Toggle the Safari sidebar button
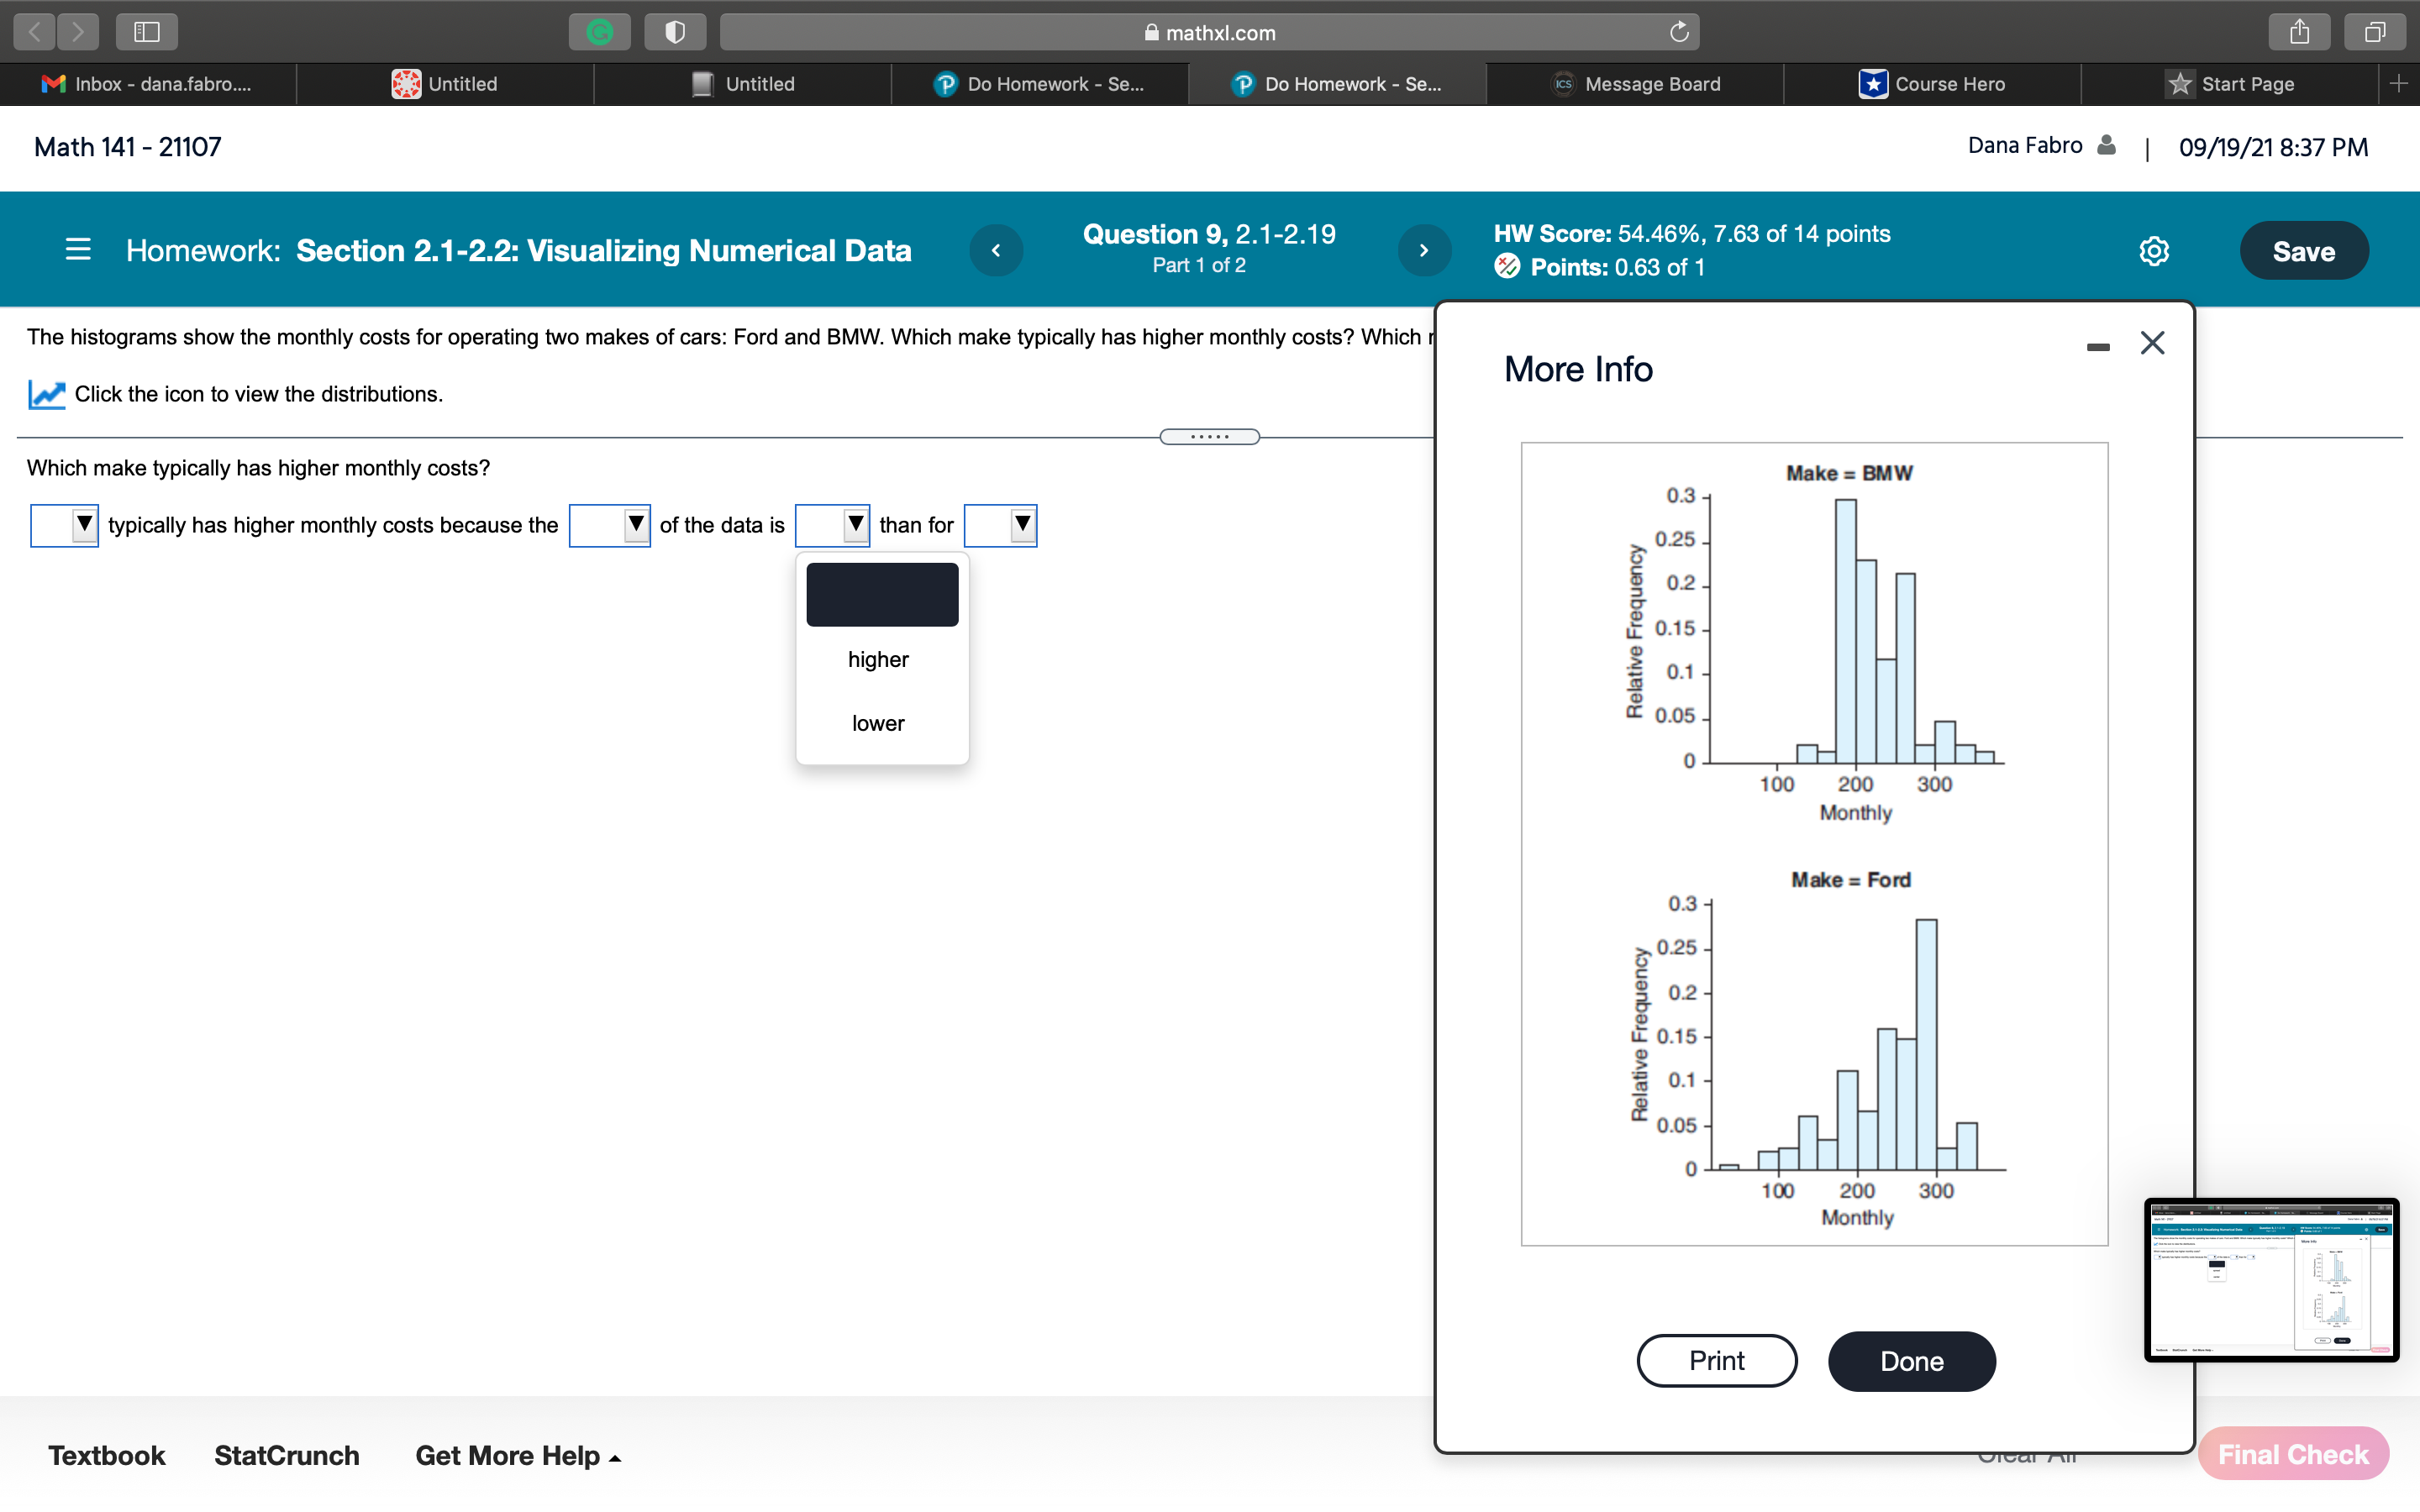Screen dimensions: 2420x1512 (x=147, y=32)
